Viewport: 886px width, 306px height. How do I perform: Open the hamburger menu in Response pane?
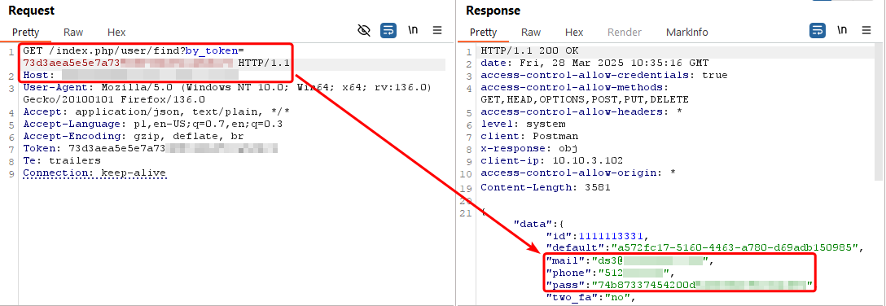pyautogui.click(x=866, y=30)
